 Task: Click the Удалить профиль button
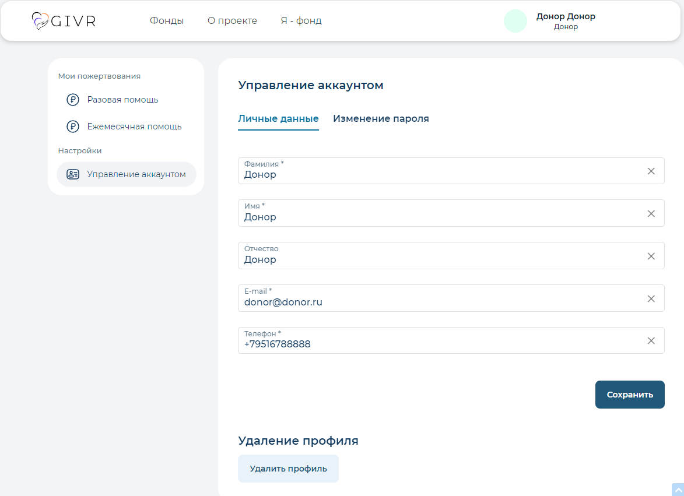pos(288,469)
